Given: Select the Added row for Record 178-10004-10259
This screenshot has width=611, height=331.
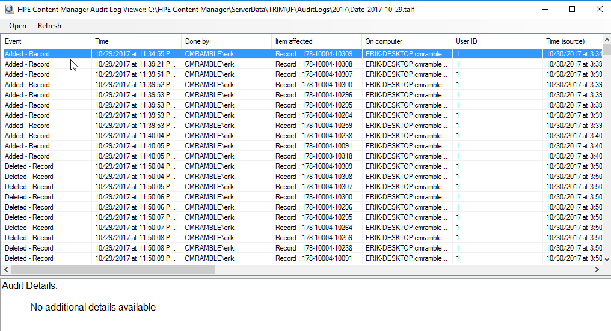Looking at the screenshot, I should click(x=302, y=126).
